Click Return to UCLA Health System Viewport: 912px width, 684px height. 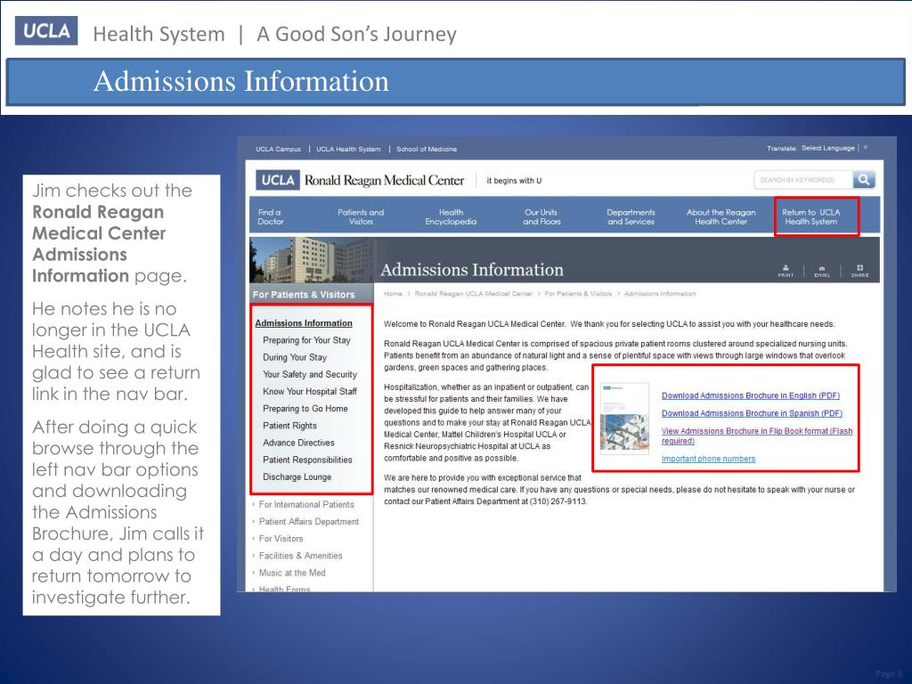click(x=810, y=217)
